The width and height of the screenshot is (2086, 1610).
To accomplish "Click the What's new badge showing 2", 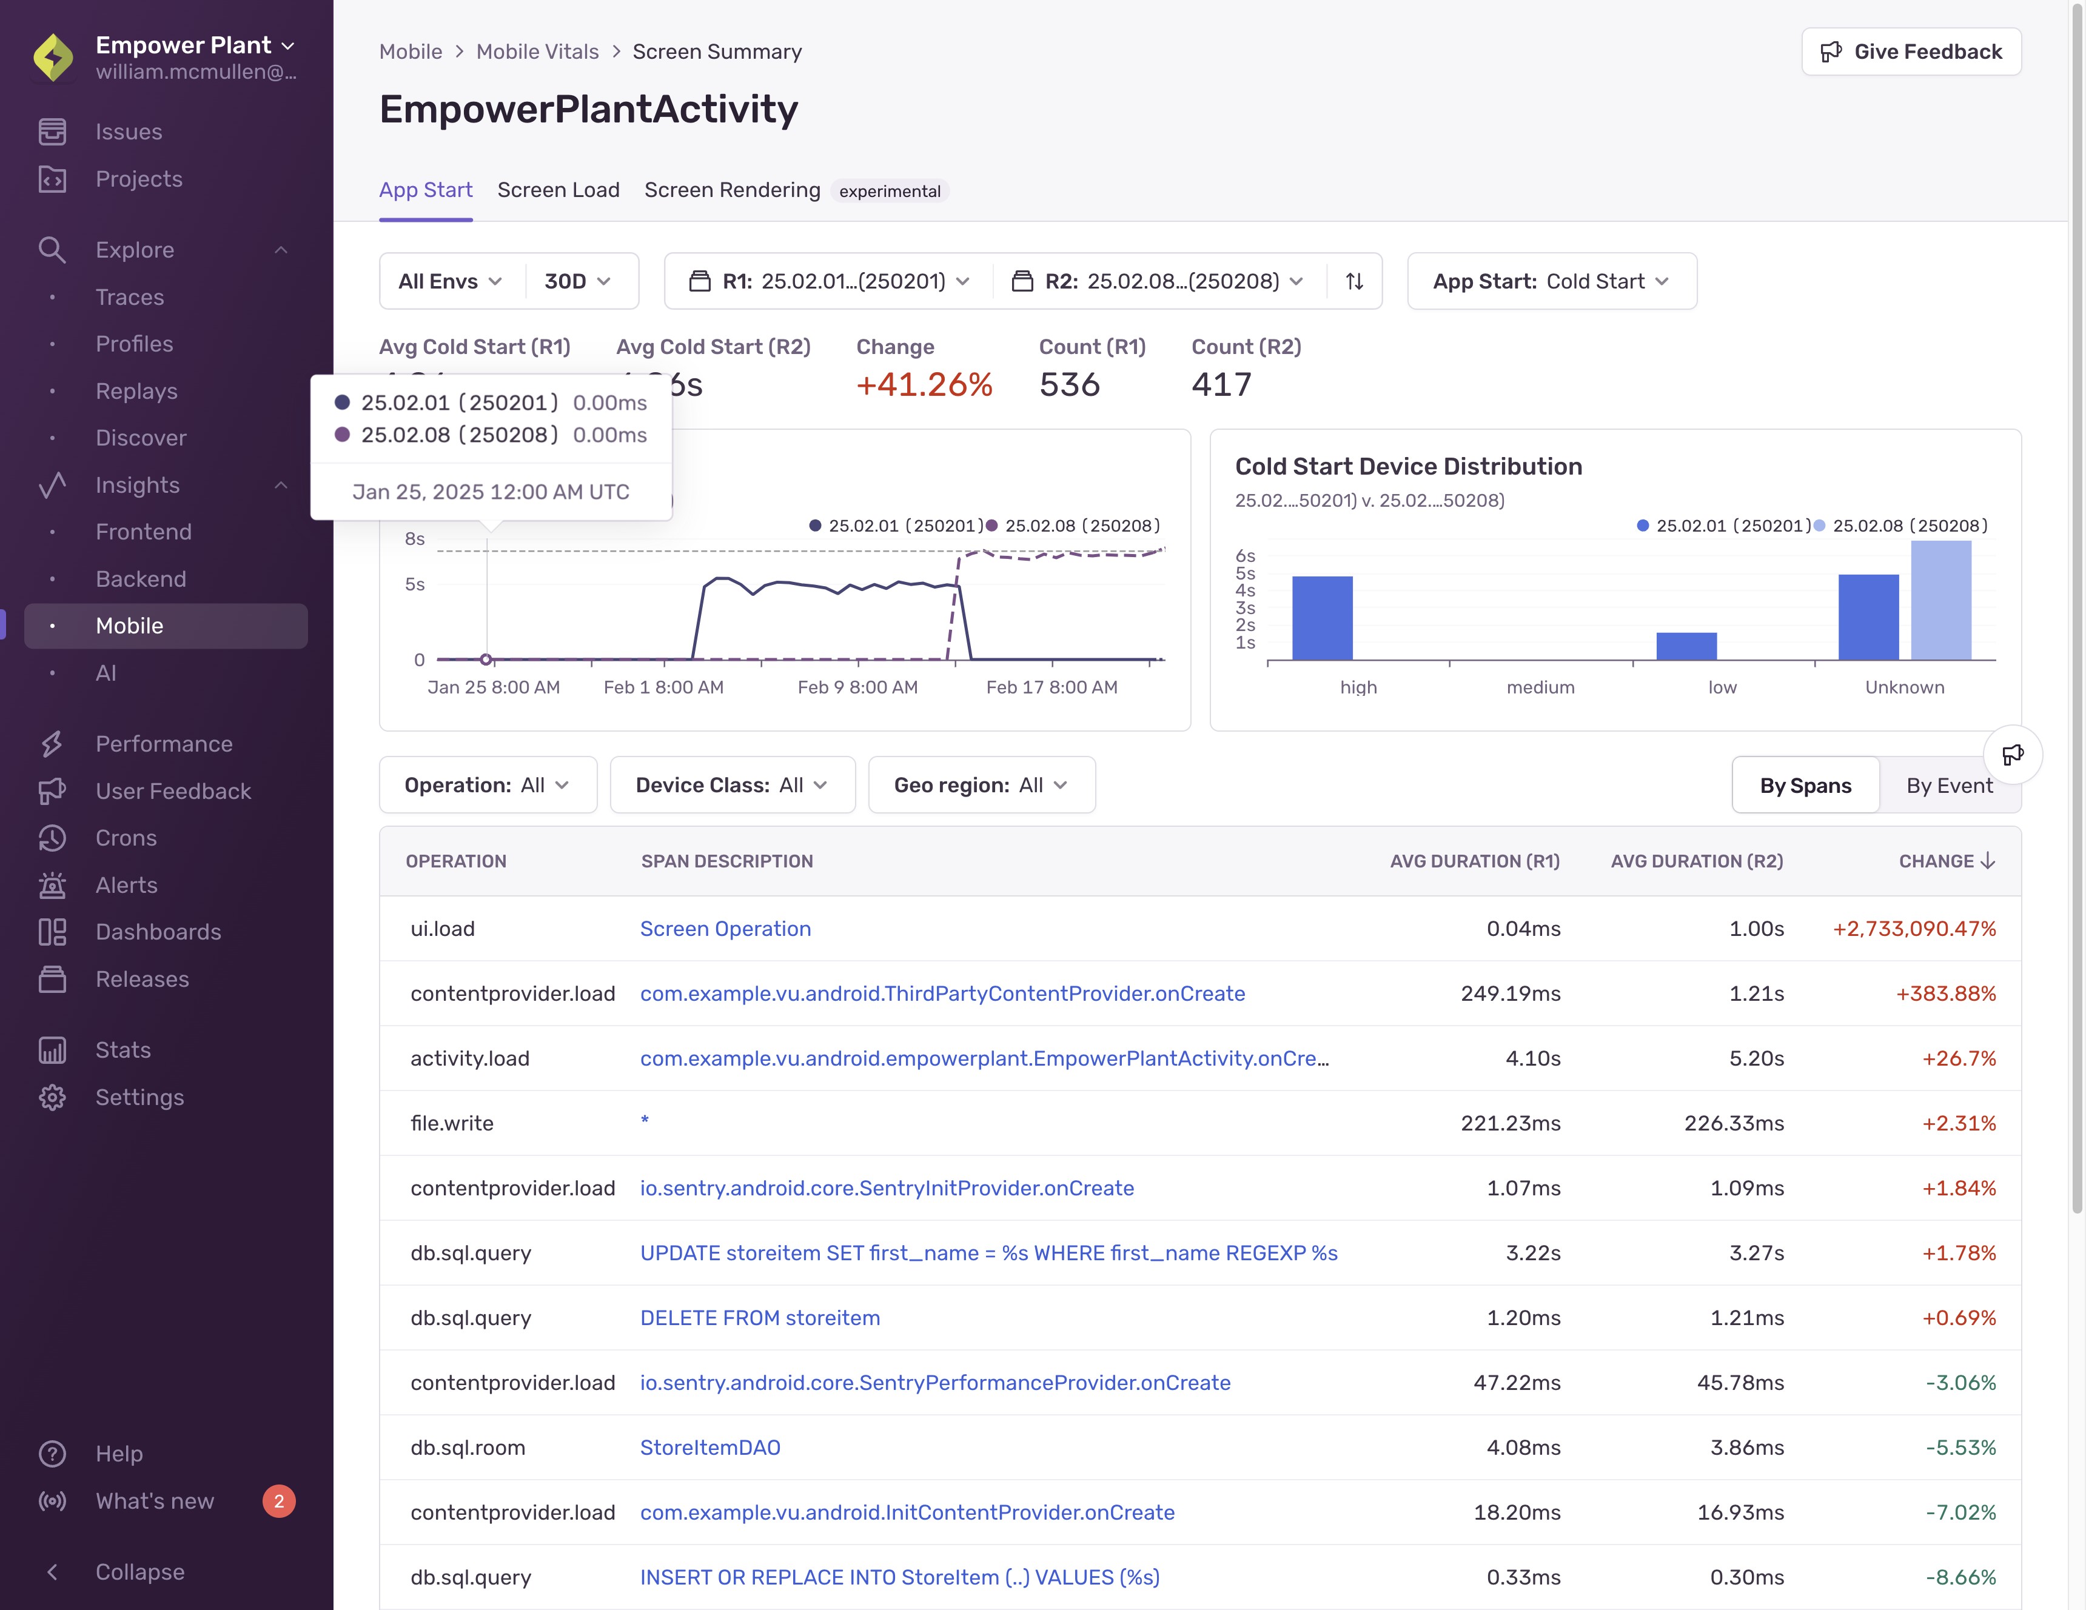I will point(279,1501).
